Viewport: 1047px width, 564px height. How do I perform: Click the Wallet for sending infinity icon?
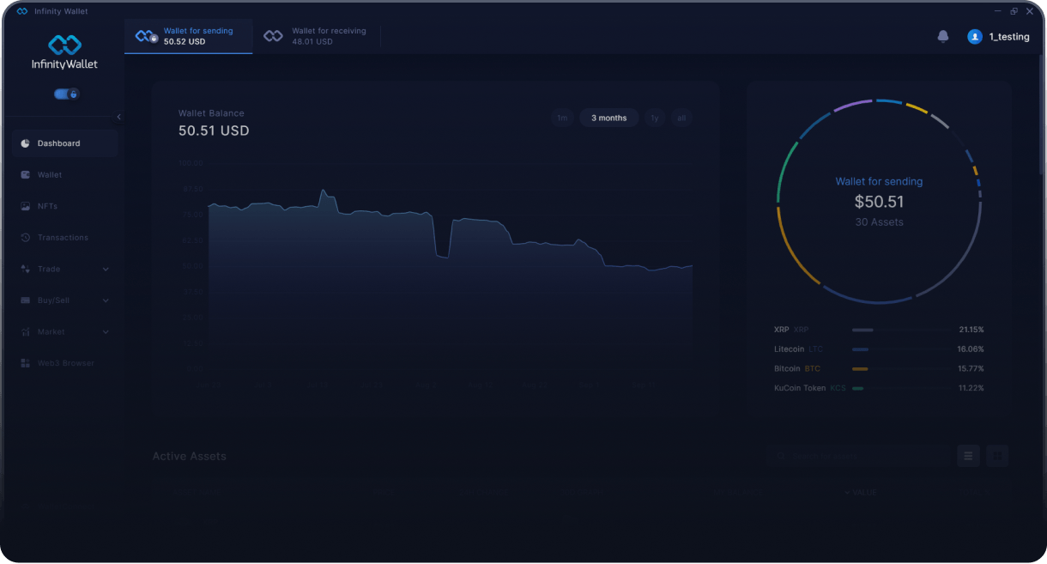pyautogui.click(x=146, y=36)
